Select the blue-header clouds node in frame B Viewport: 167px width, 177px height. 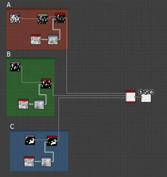39,104
